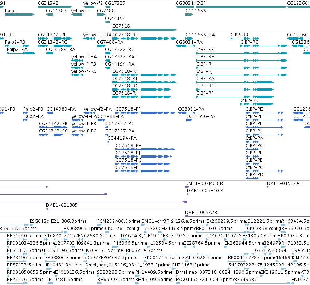Click the yellow-f2 gene label
The width and height of the screenshot is (310, 285).
[93, 3]
